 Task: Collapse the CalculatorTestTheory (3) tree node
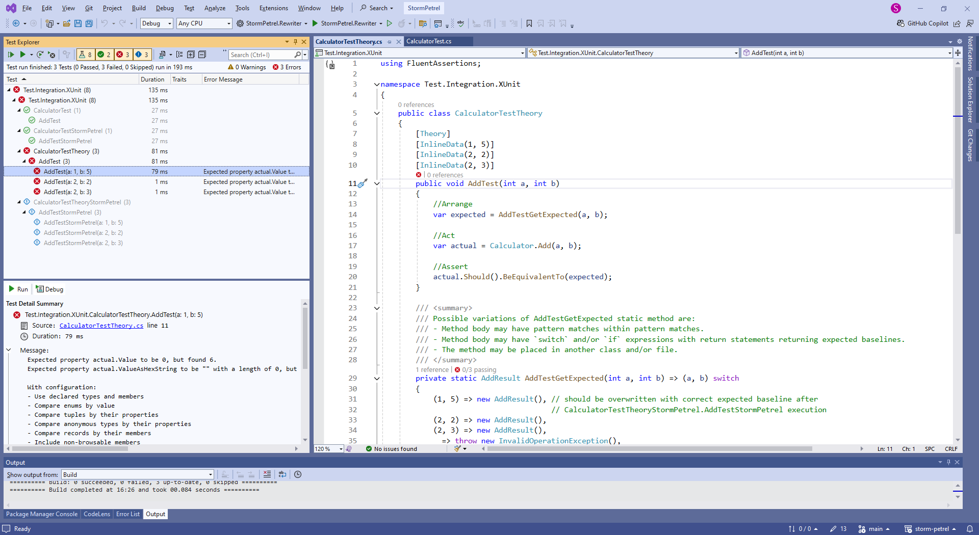click(19, 151)
